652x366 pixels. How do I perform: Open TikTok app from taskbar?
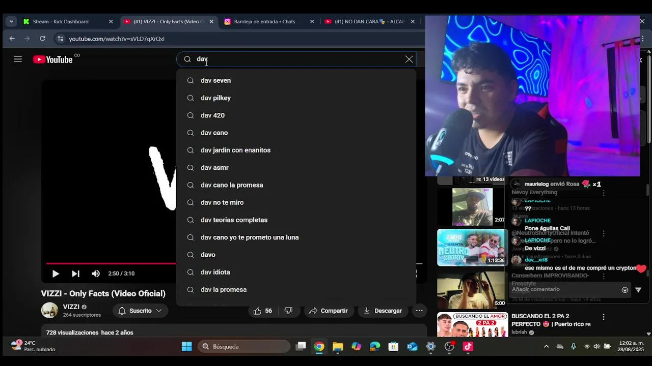tap(468, 347)
